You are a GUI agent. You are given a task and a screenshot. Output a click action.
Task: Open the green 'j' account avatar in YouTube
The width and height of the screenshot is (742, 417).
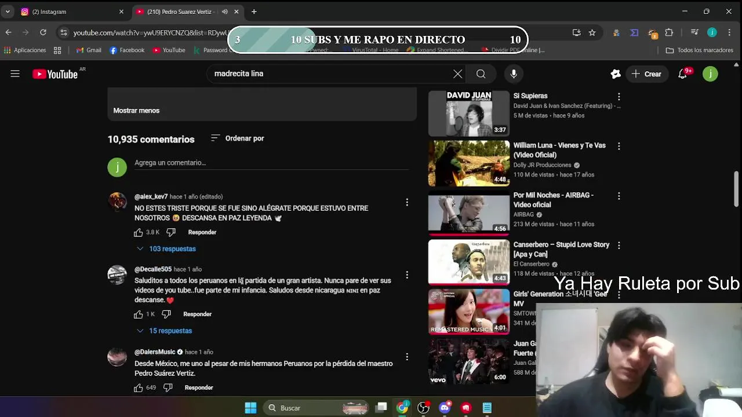[x=710, y=74]
